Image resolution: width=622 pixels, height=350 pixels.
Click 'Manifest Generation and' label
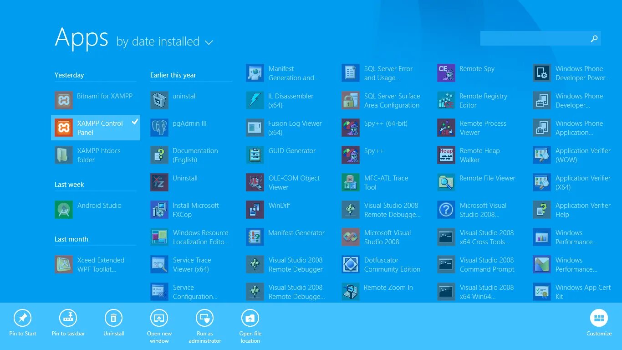click(294, 73)
